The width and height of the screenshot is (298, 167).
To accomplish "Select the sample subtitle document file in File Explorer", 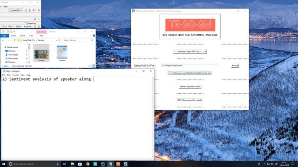I will click(x=62, y=53).
